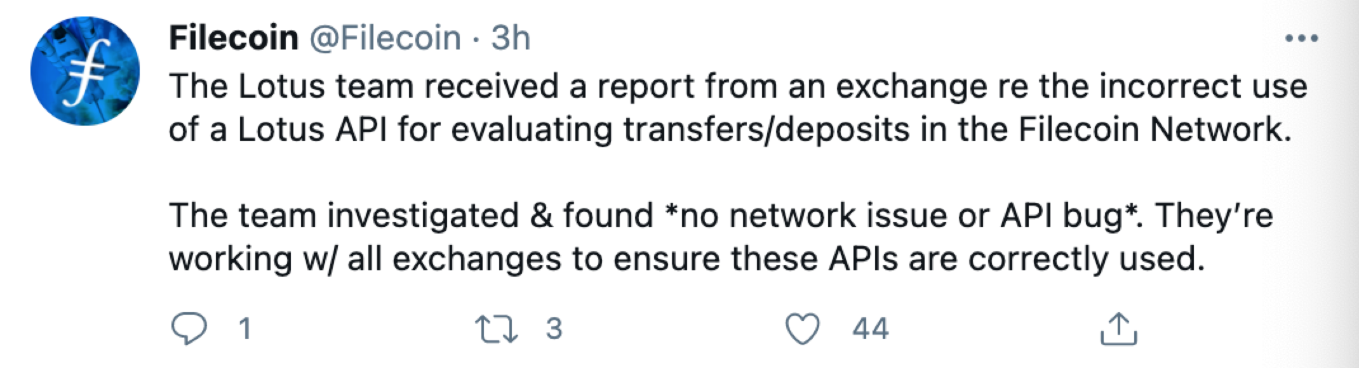Open the three-dot more options menu
Viewport: 1359px width, 368px height.
(x=1301, y=39)
